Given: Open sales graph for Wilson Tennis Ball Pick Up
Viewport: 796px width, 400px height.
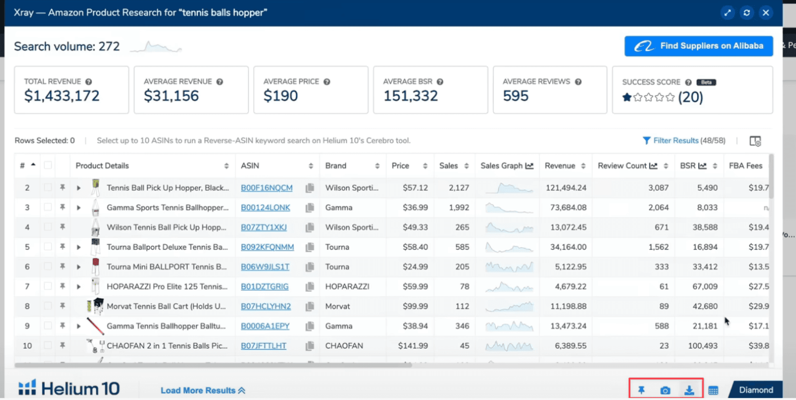Looking at the screenshot, I should tap(509, 227).
